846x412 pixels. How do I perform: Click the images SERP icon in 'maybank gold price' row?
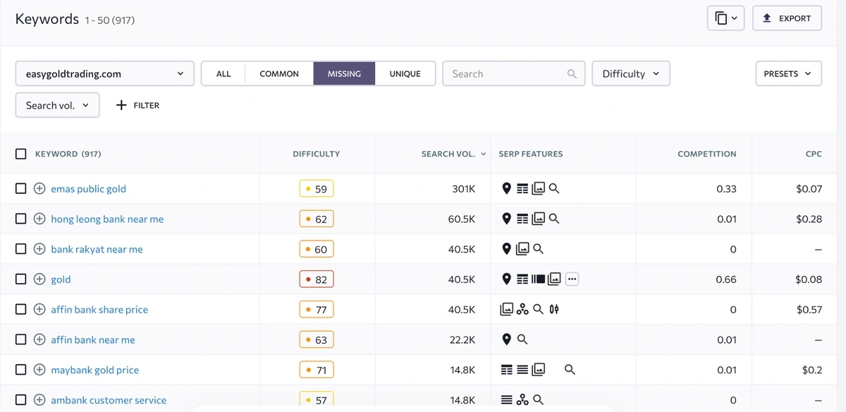(538, 370)
